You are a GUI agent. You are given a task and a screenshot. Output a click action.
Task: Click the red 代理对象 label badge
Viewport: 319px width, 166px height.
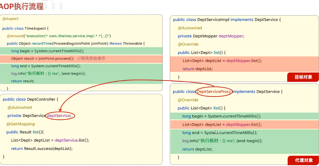[x=303, y=160]
